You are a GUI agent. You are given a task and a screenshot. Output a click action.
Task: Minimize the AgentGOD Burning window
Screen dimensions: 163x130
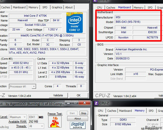click(x=68, y=103)
